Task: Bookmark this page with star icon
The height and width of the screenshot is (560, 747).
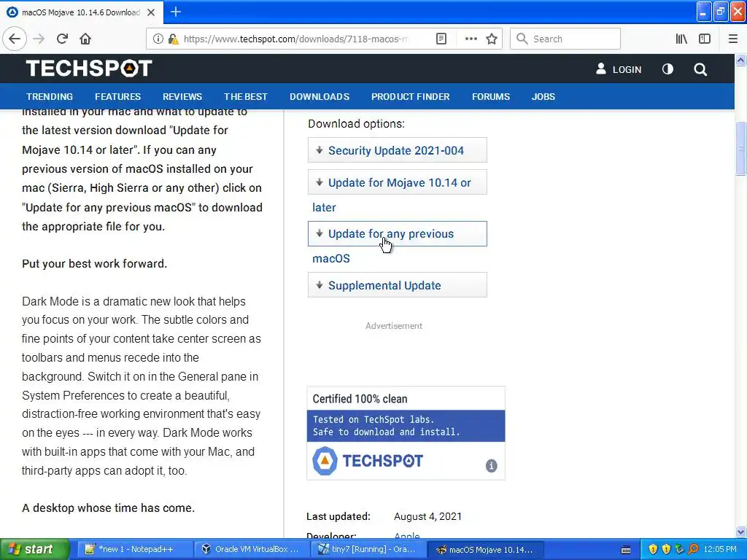Action: click(x=492, y=39)
